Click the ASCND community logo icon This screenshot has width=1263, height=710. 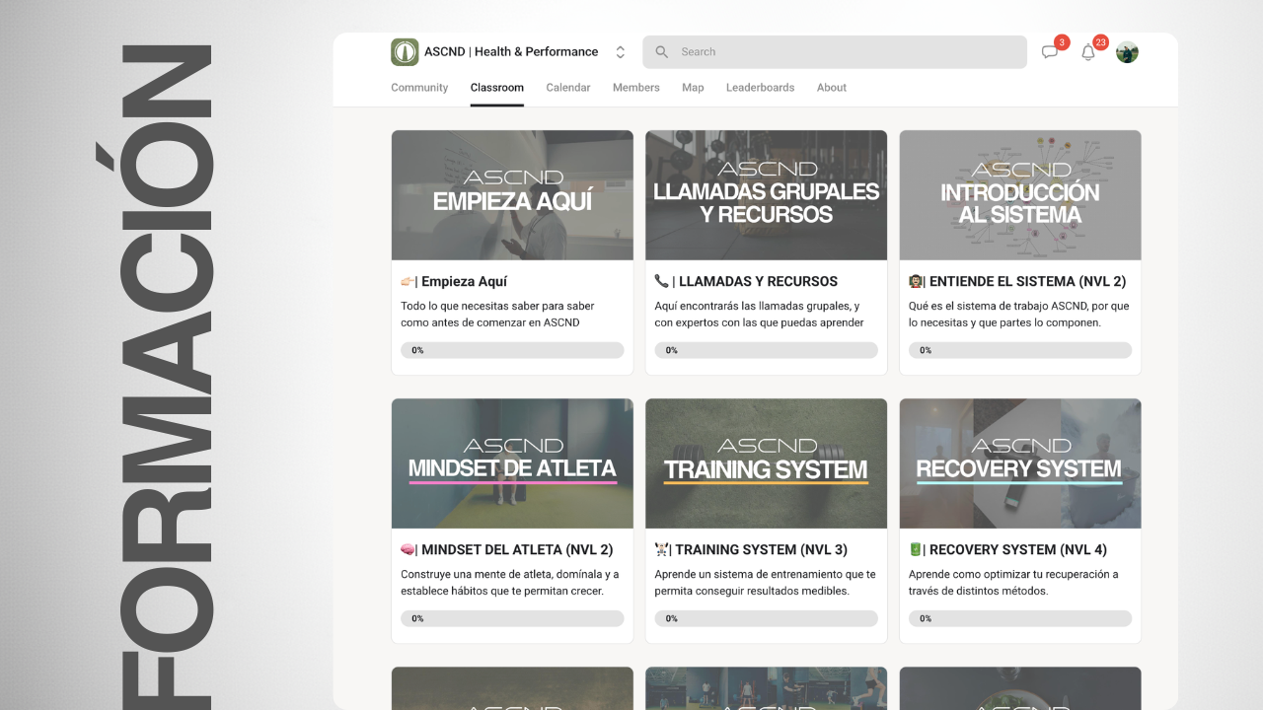pyautogui.click(x=405, y=52)
